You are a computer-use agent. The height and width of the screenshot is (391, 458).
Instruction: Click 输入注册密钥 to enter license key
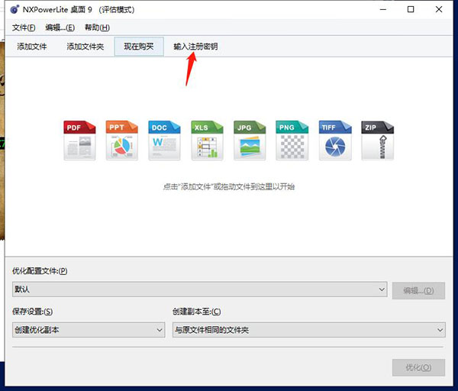pyautogui.click(x=195, y=47)
